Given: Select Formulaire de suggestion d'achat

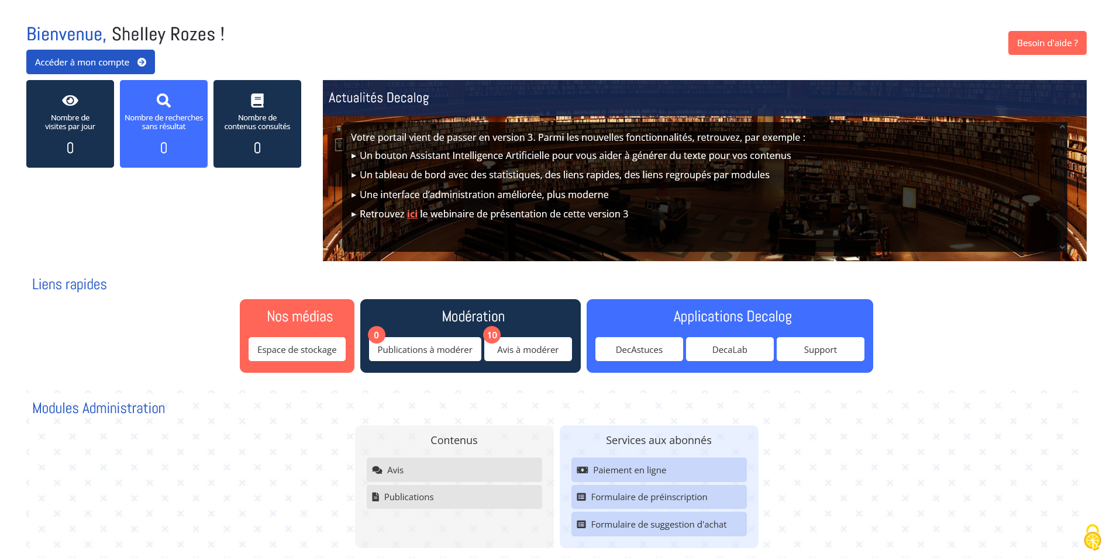Looking at the screenshot, I should pyautogui.click(x=659, y=525).
